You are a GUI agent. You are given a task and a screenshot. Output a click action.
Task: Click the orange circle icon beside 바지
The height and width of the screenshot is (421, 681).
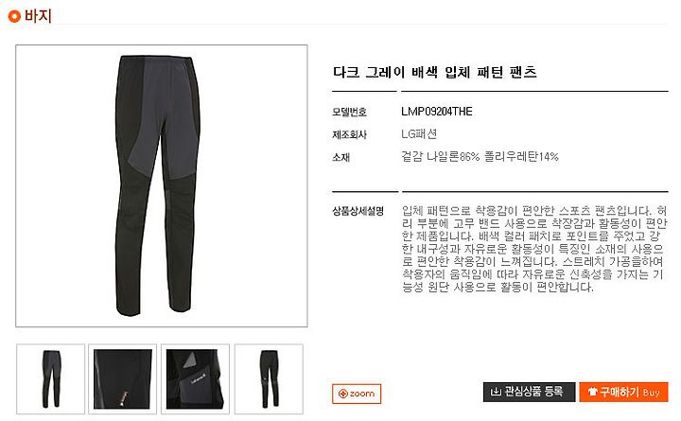[14, 16]
